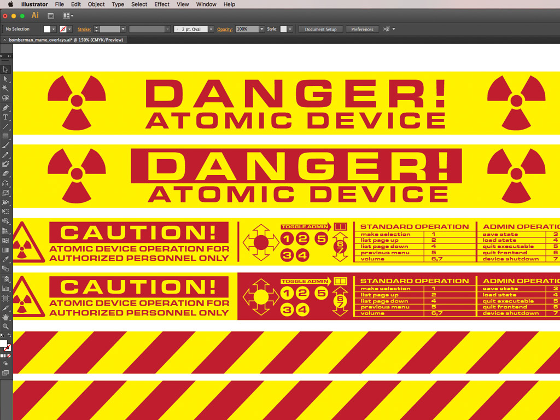560x420 pixels.
Task: Open the stroke weight dropdown
Action: pos(123,30)
